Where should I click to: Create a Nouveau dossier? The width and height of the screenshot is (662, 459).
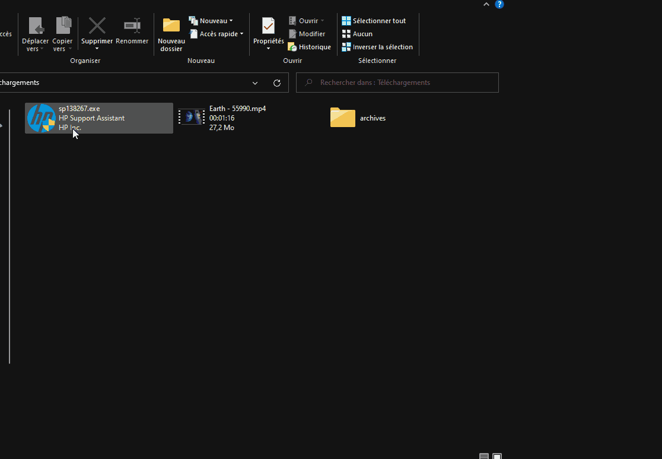(x=171, y=34)
